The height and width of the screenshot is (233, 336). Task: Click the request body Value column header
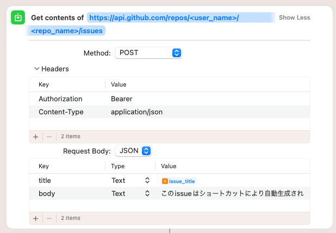[169, 166]
